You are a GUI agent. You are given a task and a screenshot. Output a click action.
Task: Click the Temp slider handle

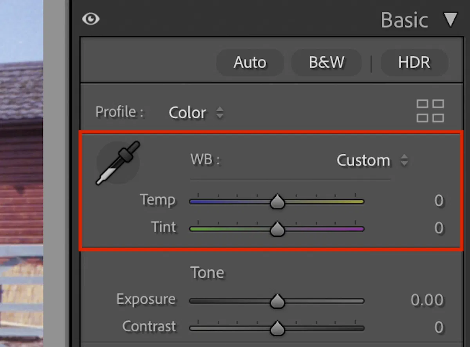[277, 202]
